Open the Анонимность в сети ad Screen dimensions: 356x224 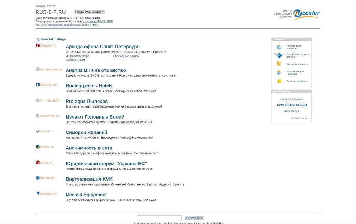89,148
